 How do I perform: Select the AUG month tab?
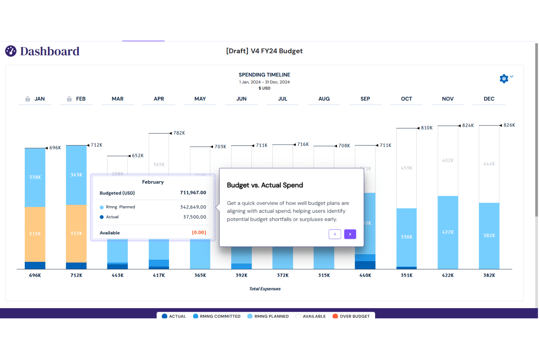[x=324, y=99]
